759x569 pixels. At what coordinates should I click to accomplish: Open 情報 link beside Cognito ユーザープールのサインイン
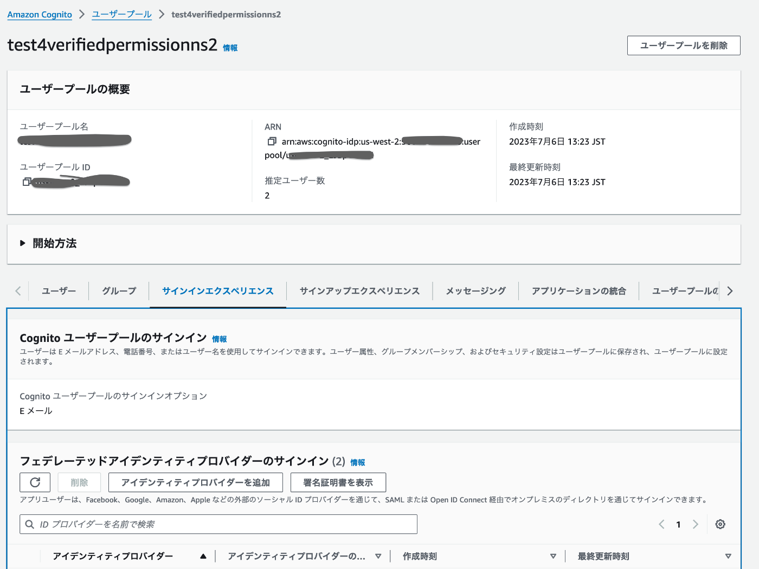click(x=220, y=339)
